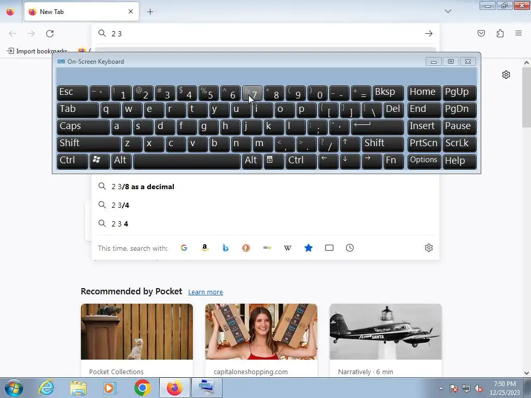The height and width of the screenshot is (398, 531).
Task: Click the Options key on keyboard
Action: [424, 161]
